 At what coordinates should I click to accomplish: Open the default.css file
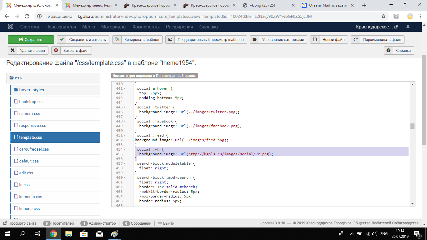(55, 161)
